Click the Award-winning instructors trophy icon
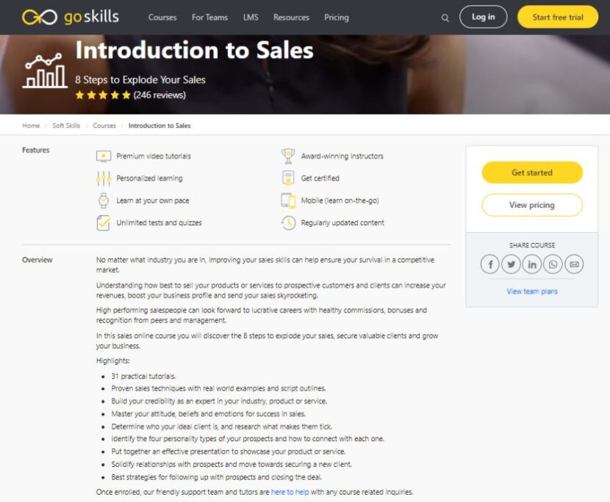Image resolution: width=610 pixels, height=502 pixels. (x=287, y=156)
